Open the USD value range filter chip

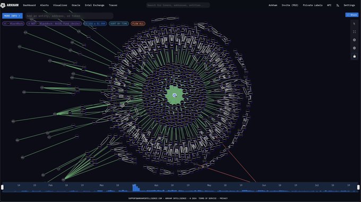(x=95, y=23)
